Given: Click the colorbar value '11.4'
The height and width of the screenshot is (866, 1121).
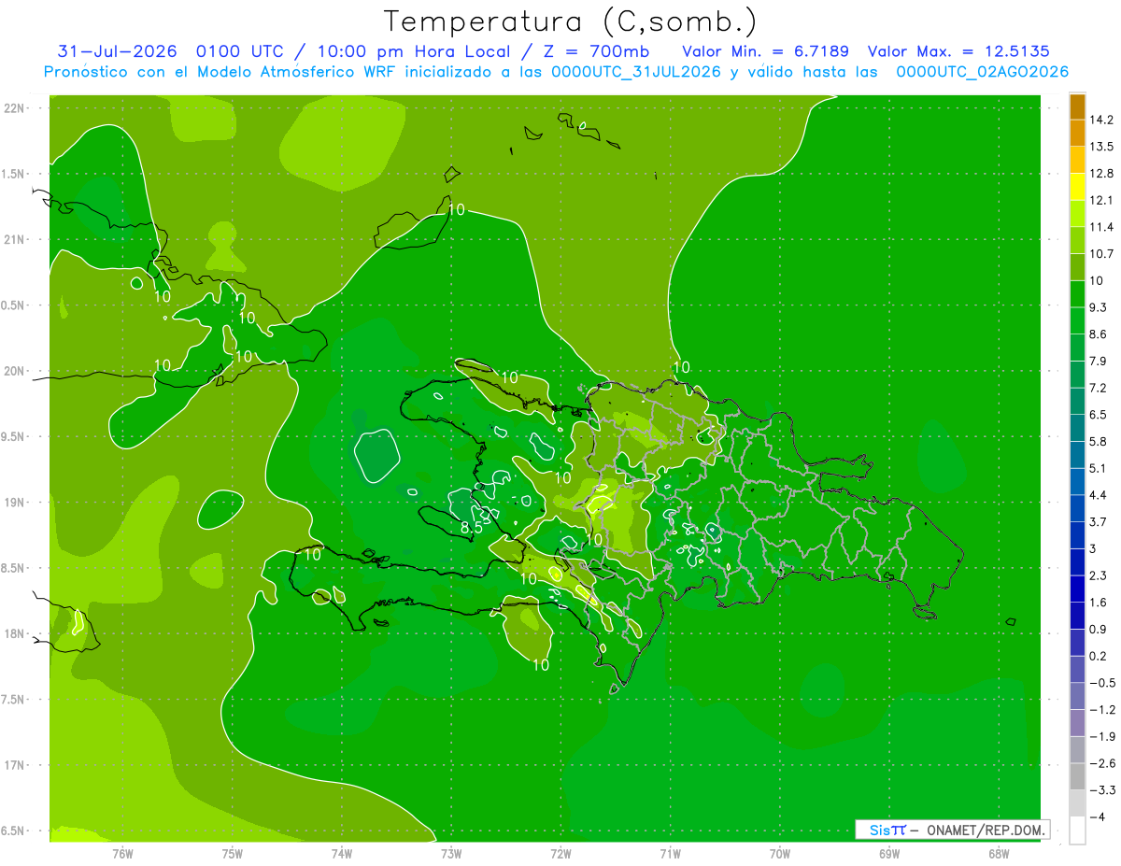Looking at the screenshot, I should [x=1101, y=227].
